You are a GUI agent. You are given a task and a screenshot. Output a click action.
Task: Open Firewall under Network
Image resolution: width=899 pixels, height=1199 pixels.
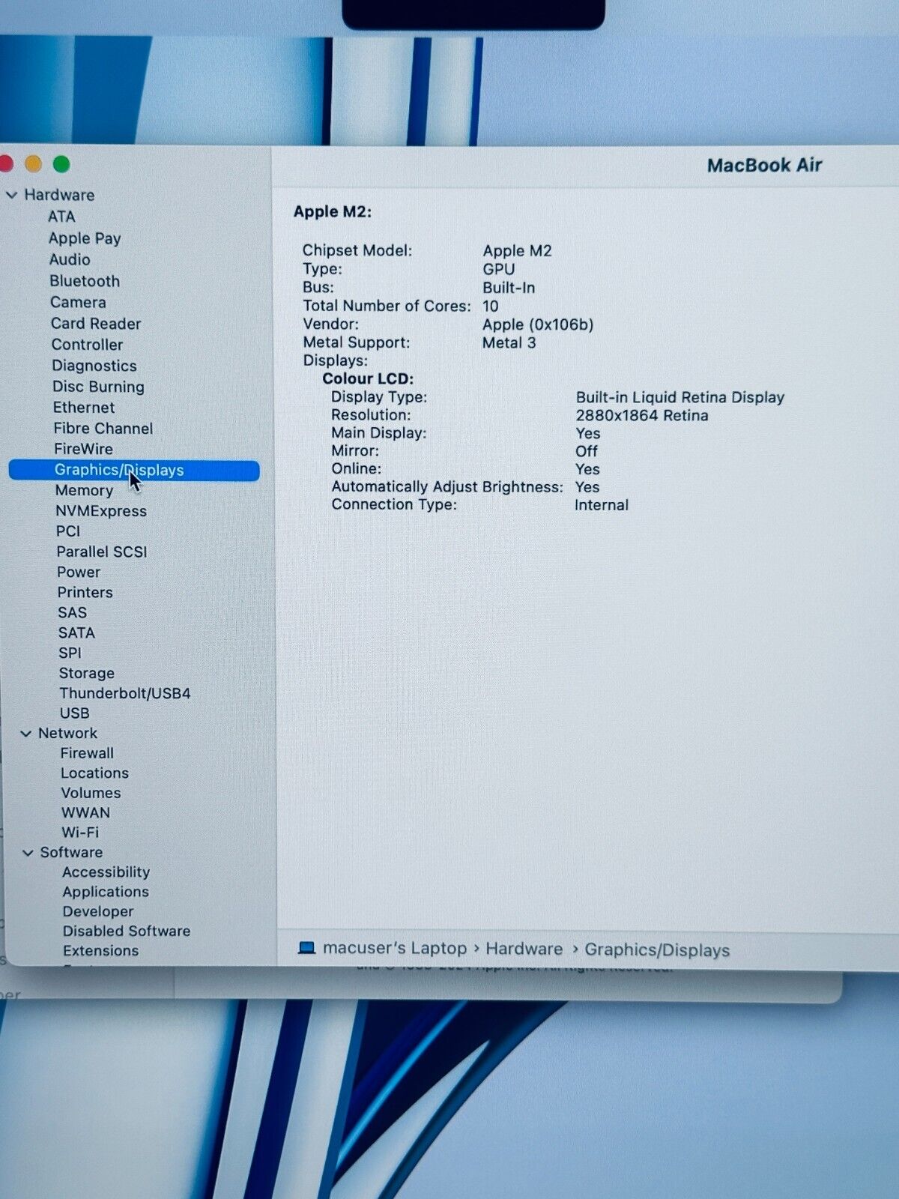88,753
